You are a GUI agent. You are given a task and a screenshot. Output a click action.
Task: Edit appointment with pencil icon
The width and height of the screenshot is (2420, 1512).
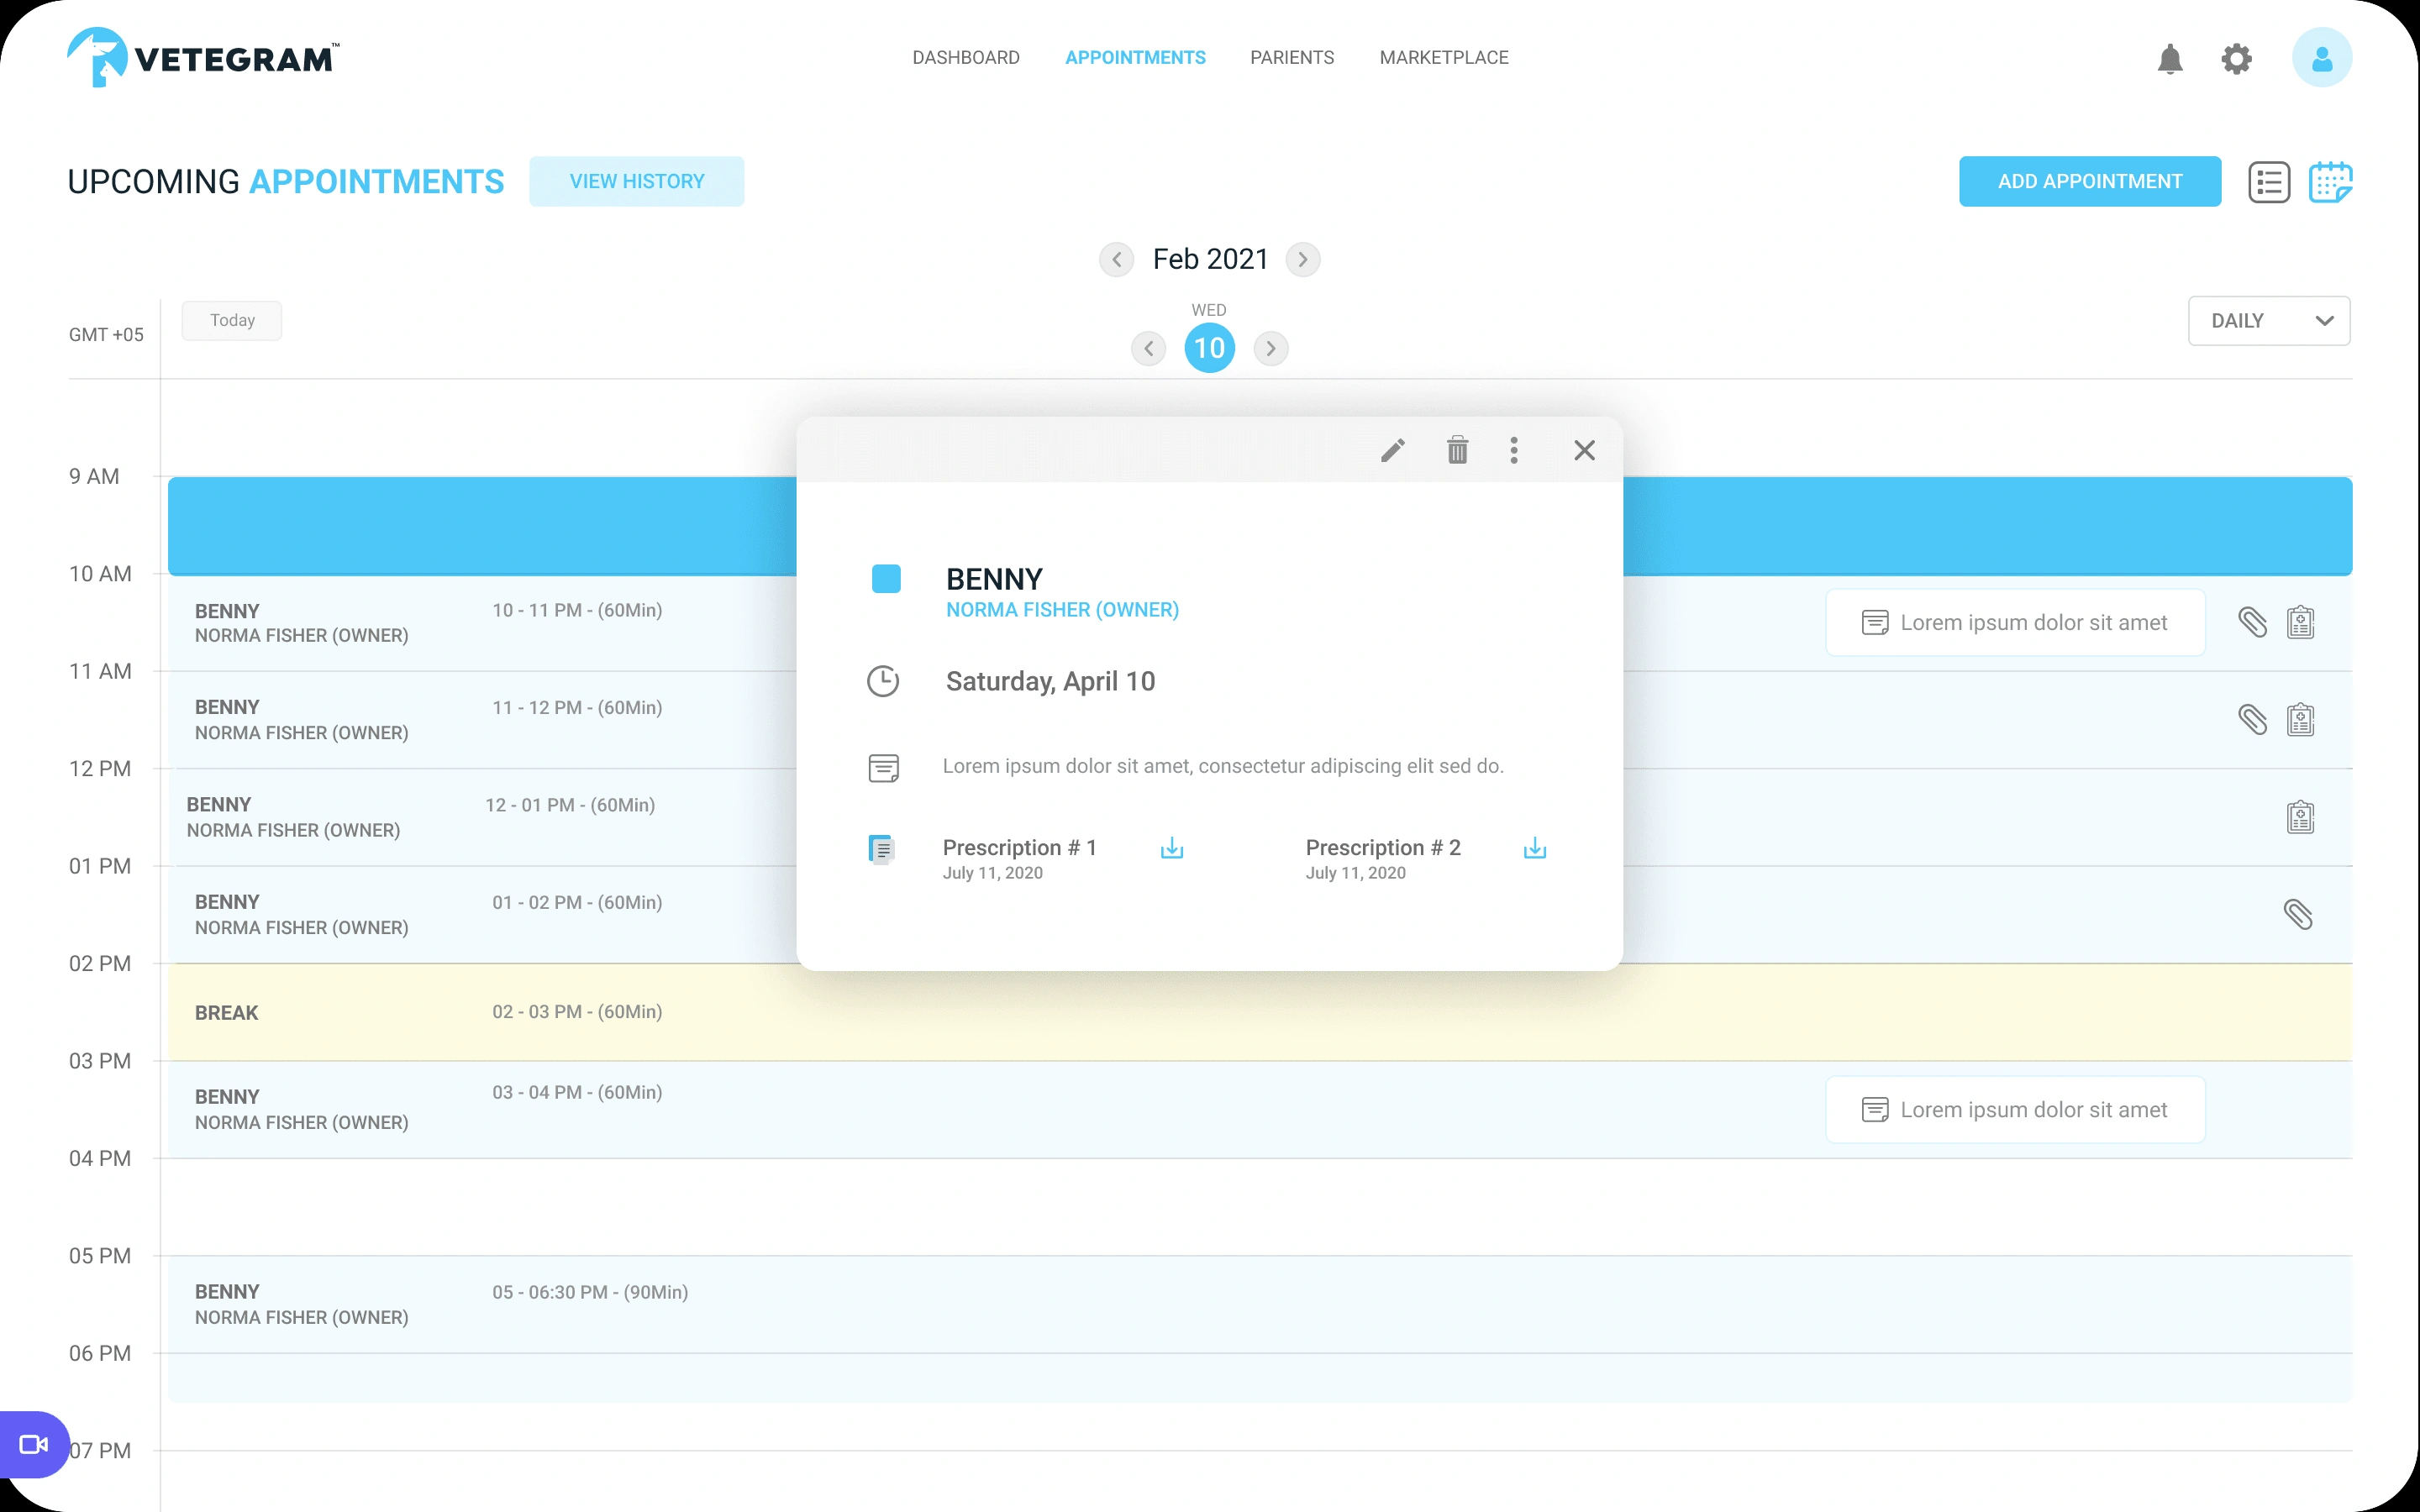[1392, 450]
